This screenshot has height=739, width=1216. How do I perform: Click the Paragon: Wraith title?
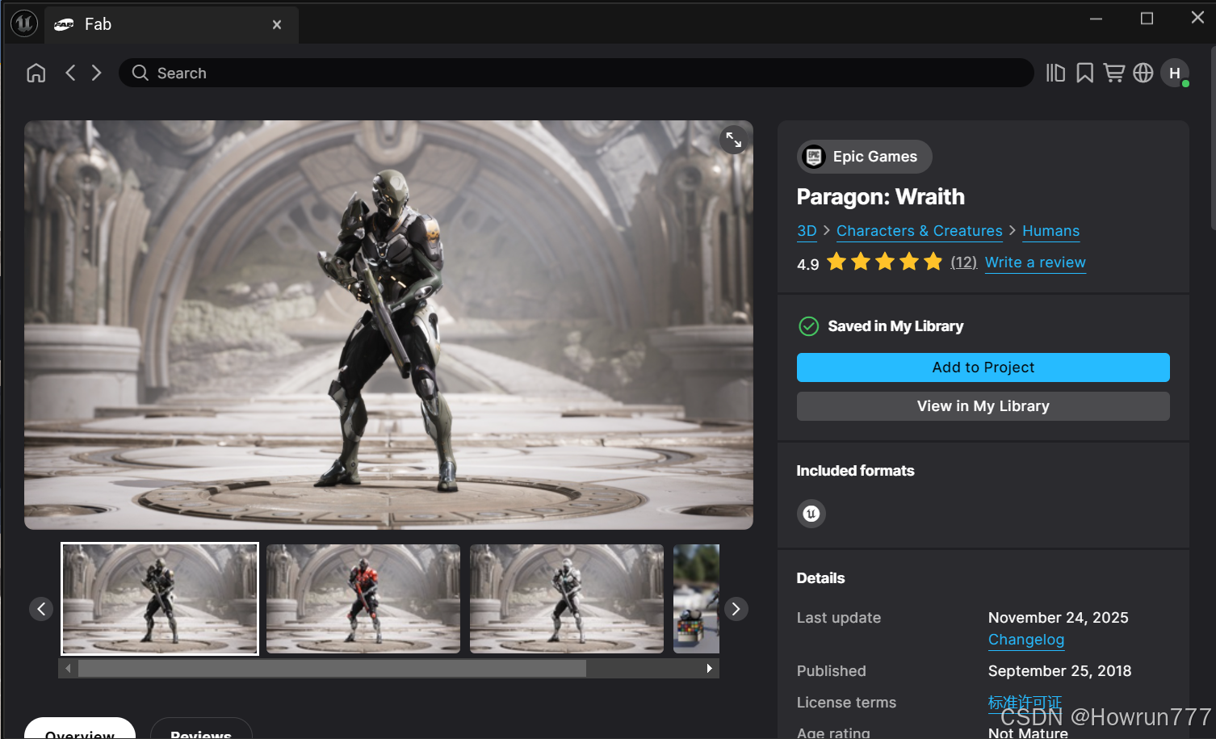880,197
